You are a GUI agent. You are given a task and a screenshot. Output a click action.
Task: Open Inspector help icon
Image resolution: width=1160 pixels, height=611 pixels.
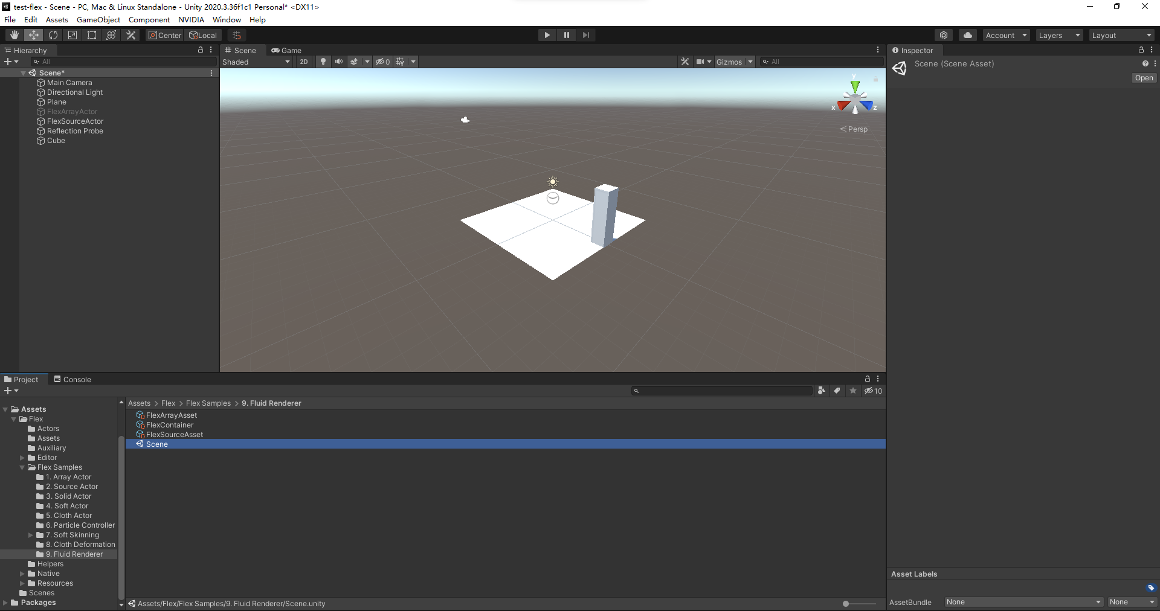click(x=1145, y=63)
